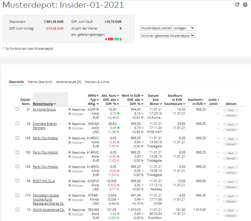Screen dimensions: 251x221
Task: Switch to the Meine Übersicht tab
Action: point(40,82)
